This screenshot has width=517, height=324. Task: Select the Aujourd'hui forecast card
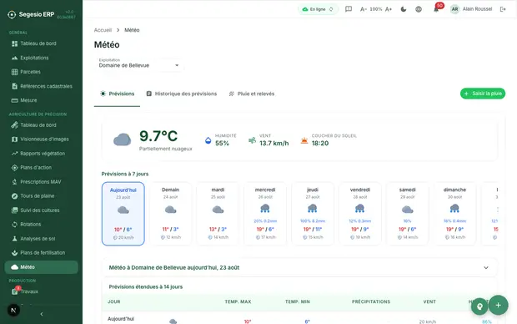pos(123,214)
